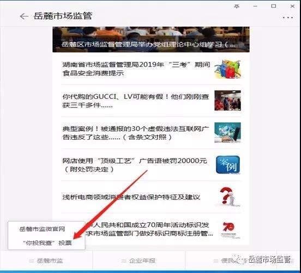Screen dimensions: 301x273
Task: Select “你投我查”投票 menu entry
Action: pyautogui.click(x=47, y=243)
